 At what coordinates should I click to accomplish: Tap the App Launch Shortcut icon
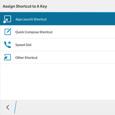(7, 19)
